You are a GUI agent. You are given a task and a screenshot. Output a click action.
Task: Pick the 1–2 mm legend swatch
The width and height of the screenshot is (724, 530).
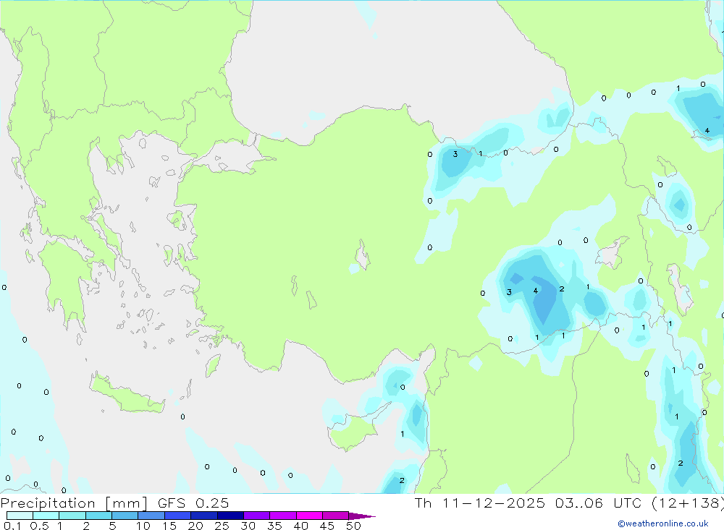click(72, 516)
